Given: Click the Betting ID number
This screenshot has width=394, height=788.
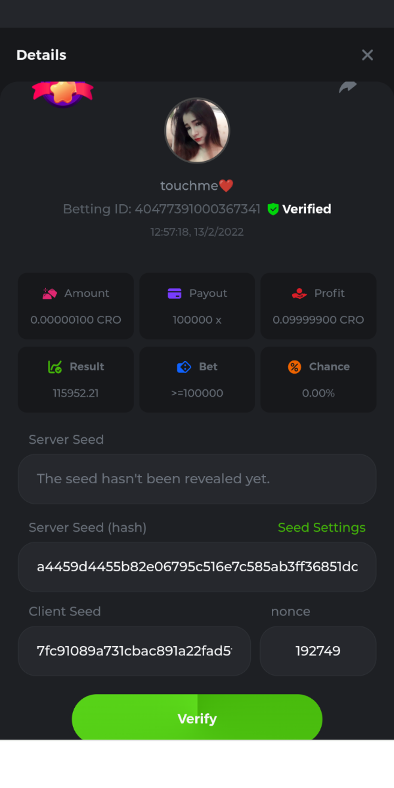Looking at the screenshot, I should 198,209.
